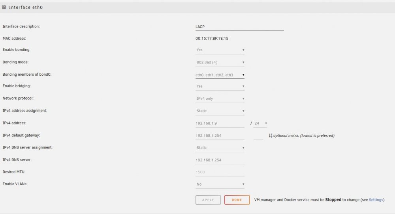
Task: Click the IPv4 address field 192.168.1.9
Action: pos(220,123)
